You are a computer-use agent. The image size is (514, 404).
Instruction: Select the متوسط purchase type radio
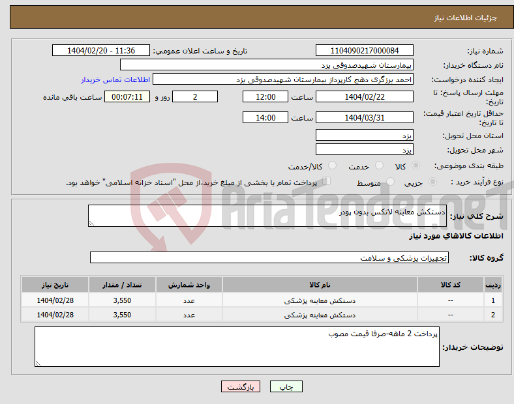pos(390,182)
